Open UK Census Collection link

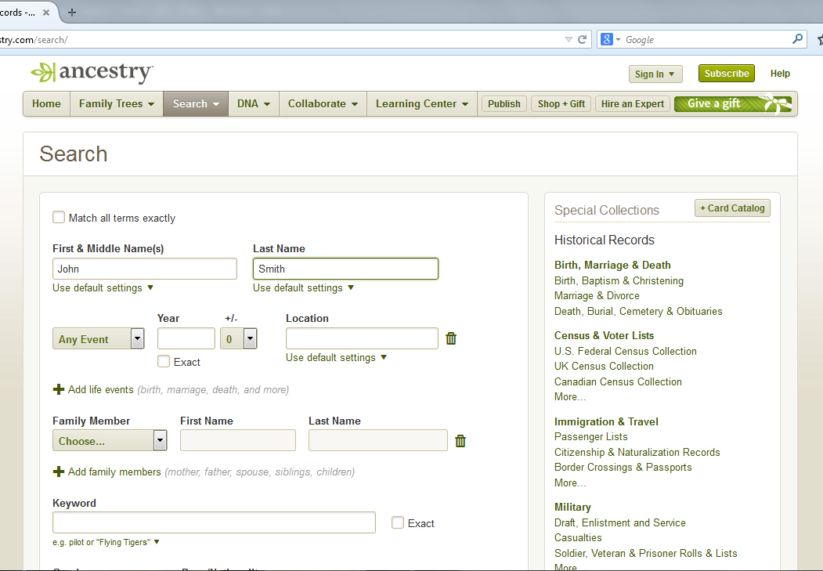pyautogui.click(x=604, y=366)
